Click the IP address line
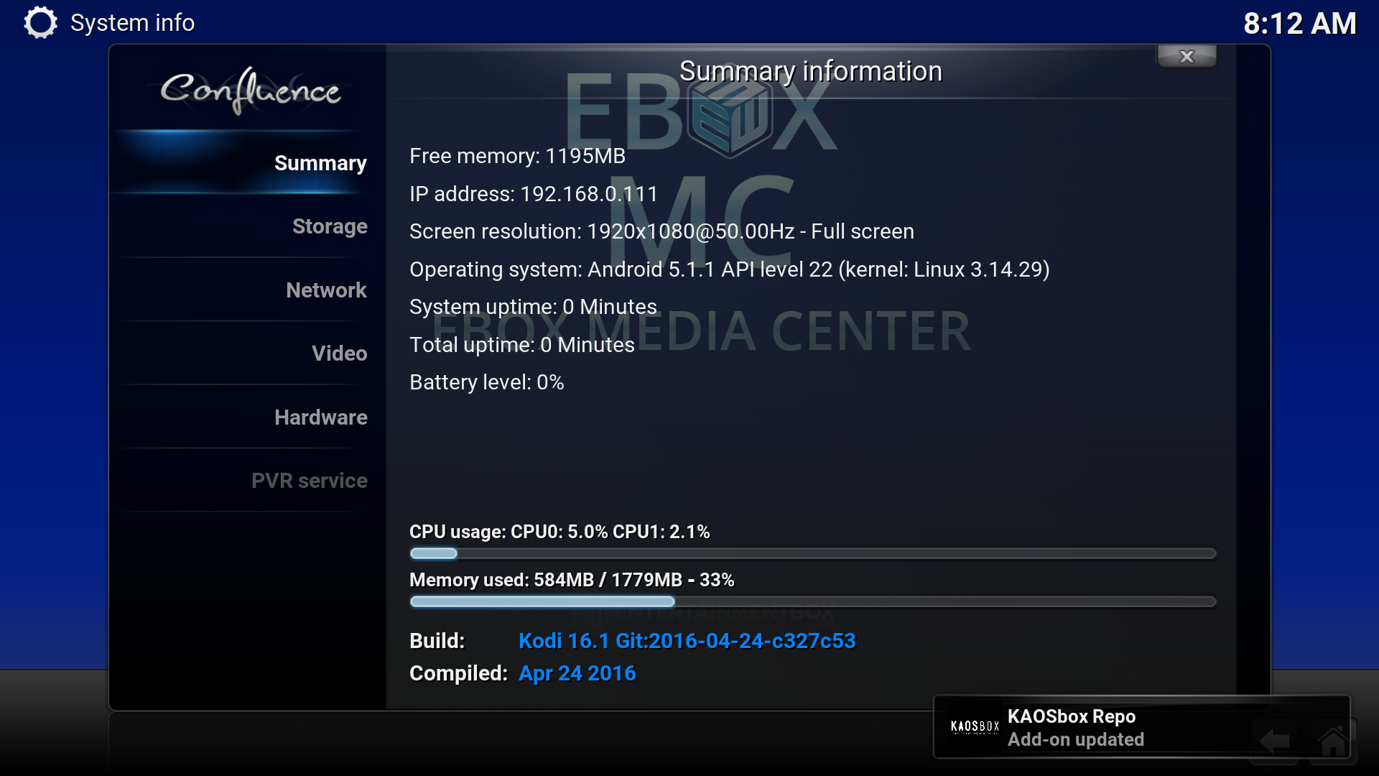 [534, 194]
